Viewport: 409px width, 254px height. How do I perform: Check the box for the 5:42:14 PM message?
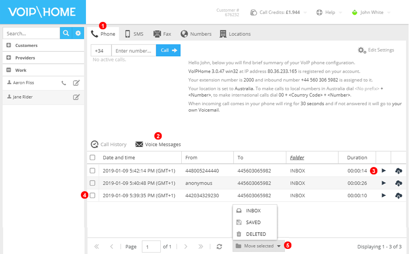click(x=92, y=171)
